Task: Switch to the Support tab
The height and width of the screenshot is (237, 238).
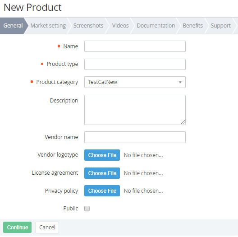Action: pos(221,26)
